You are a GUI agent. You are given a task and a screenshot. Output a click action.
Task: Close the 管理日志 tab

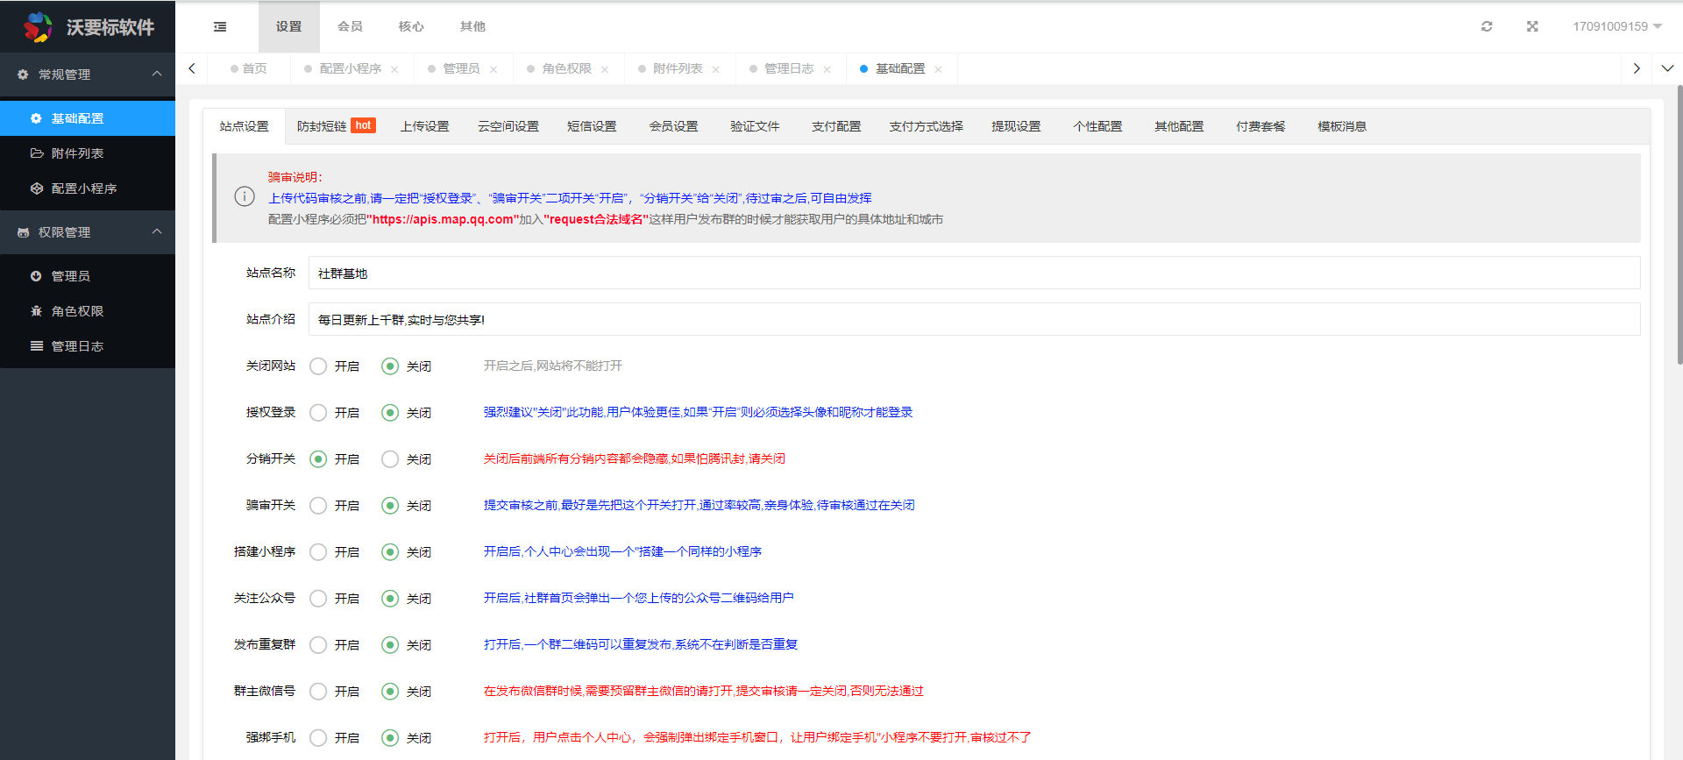tap(827, 69)
